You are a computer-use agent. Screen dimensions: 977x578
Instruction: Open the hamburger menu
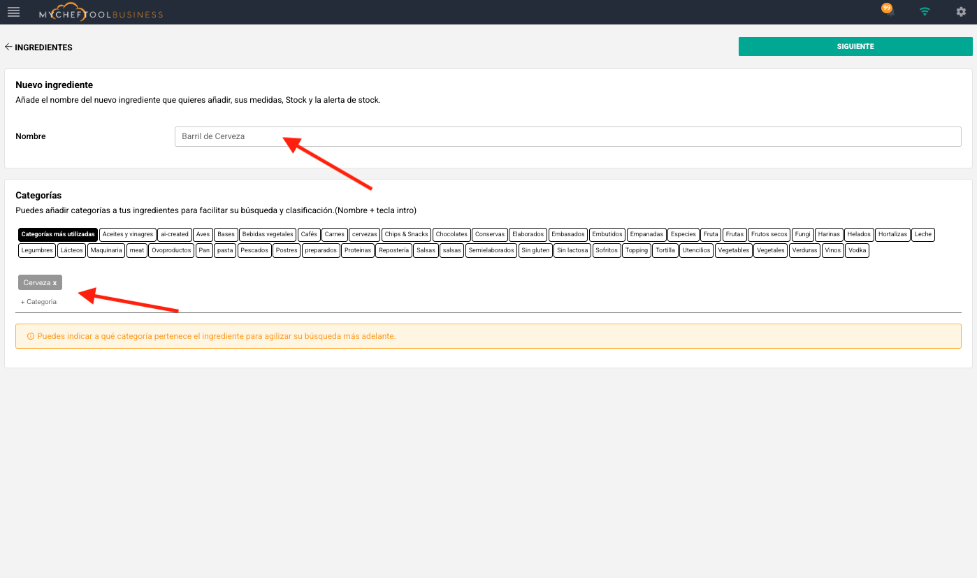pos(13,12)
